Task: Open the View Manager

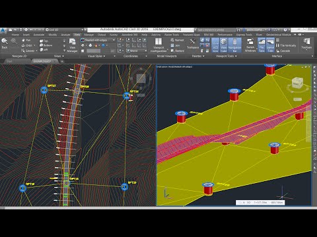Action: click(72, 45)
